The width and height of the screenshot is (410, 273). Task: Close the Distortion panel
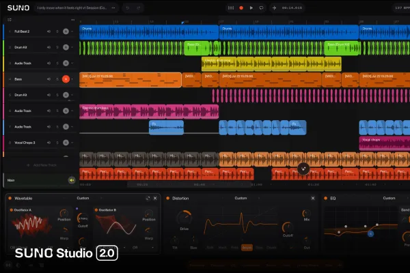coord(313,199)
